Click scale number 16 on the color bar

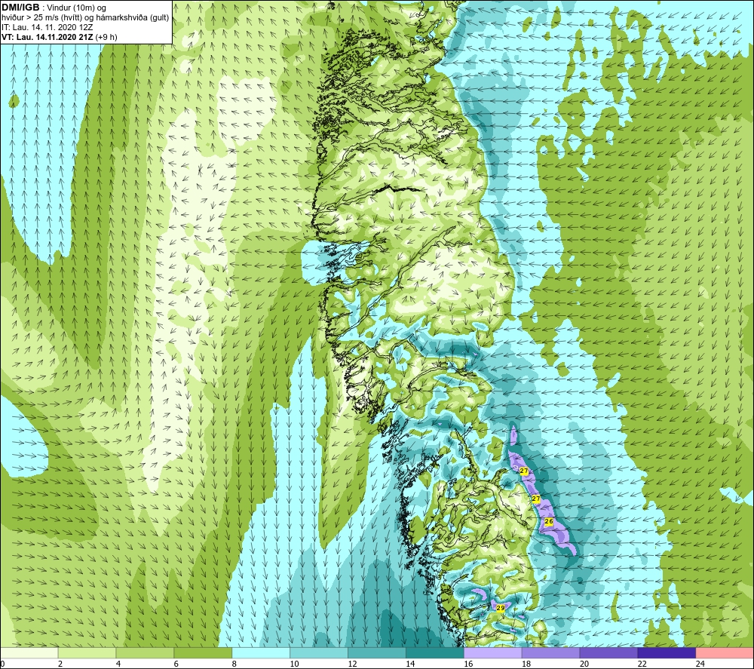coord(468,664)
